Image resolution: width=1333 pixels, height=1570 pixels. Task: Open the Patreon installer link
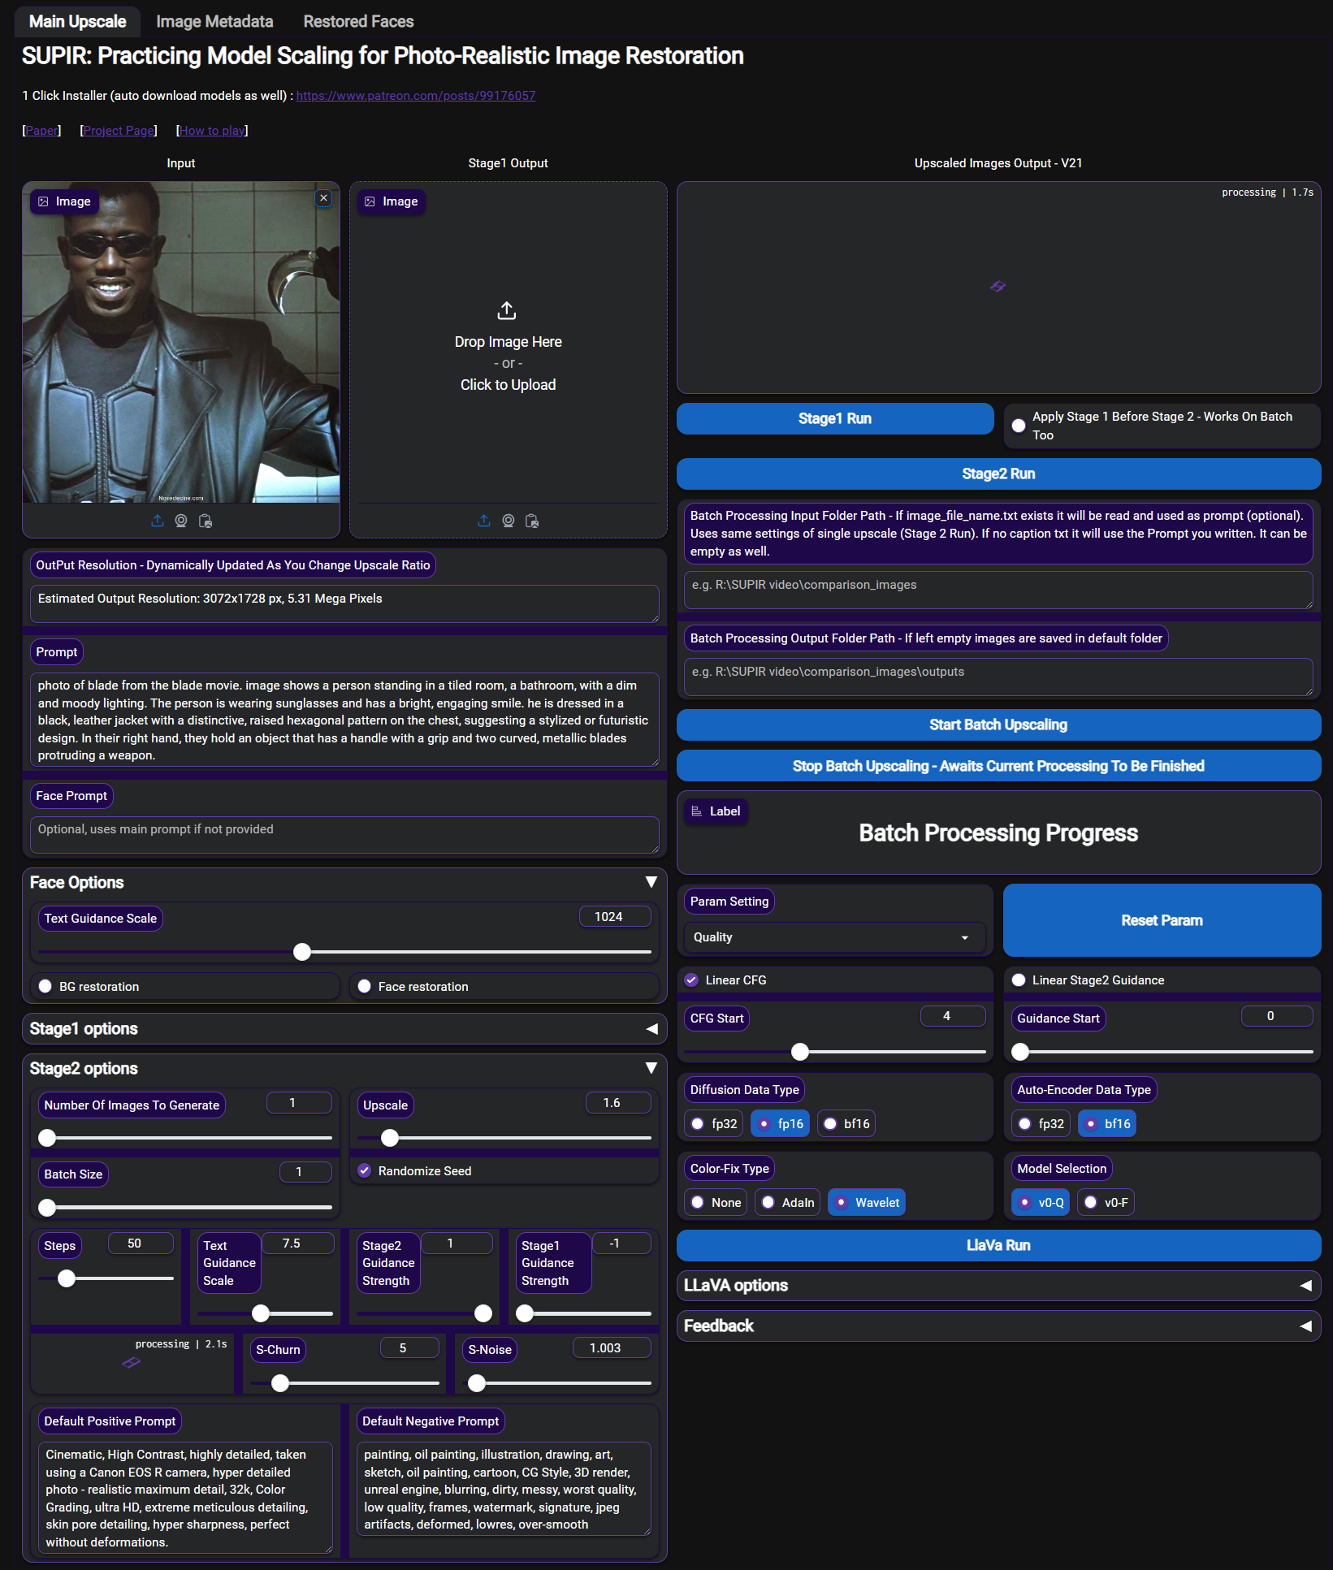[416, 96]
